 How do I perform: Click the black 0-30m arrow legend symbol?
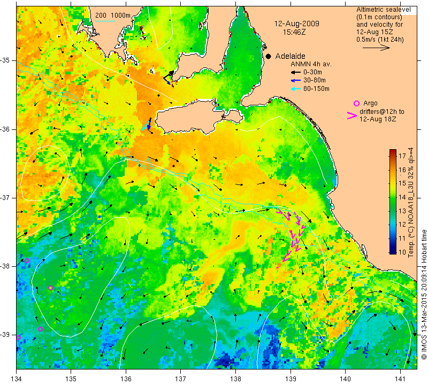pyautogui.click(x=296, y=73)
